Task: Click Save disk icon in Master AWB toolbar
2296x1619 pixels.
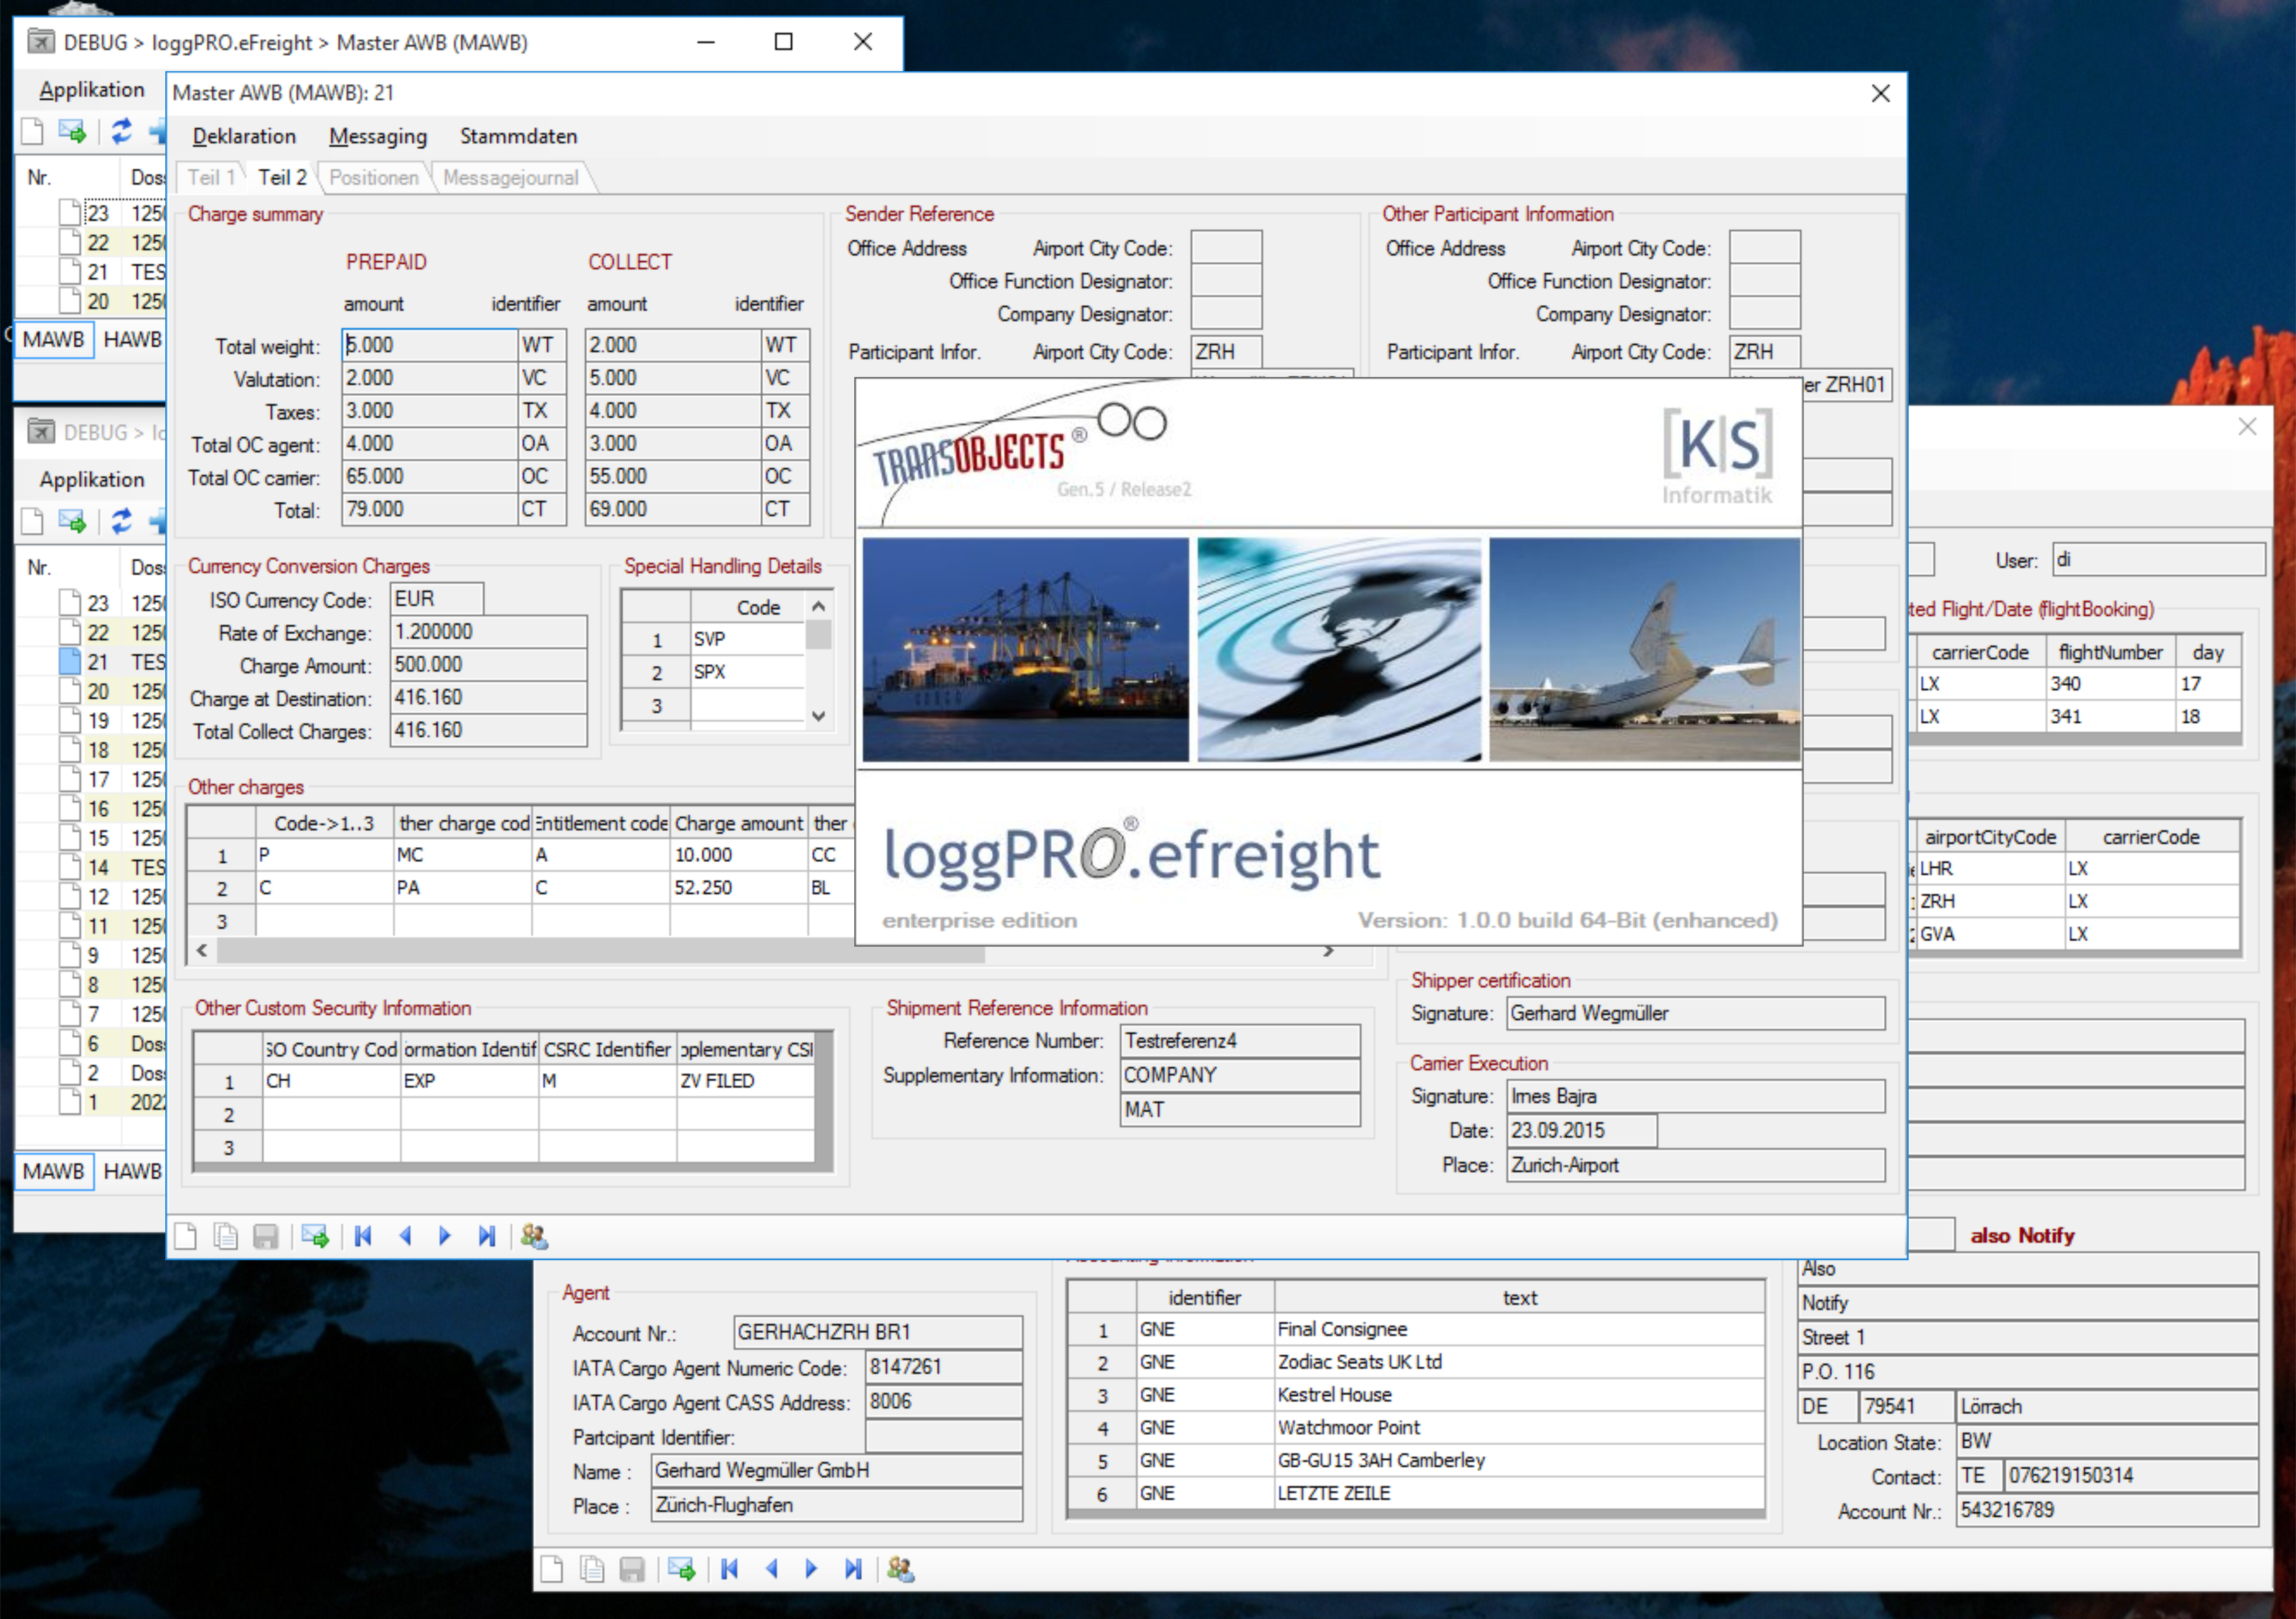Action: [265, 1237]
